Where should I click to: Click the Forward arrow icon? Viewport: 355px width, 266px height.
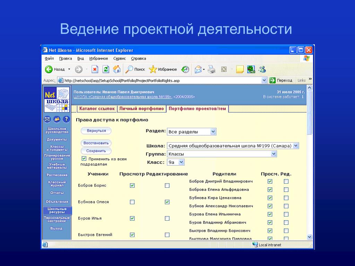[x=79, y=69]
